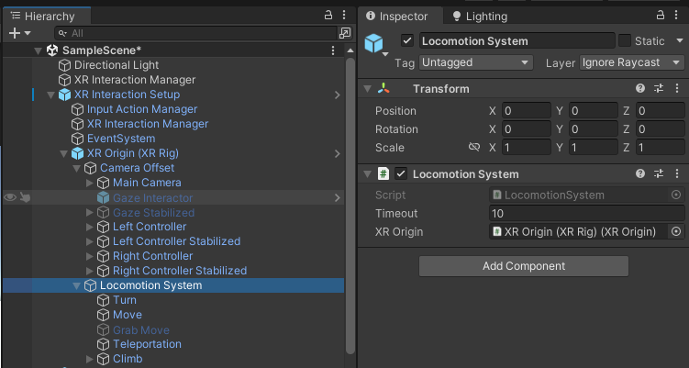Lock the Inspector panel
The height and width of the screenshot is (368, 689).
[658, 16]
